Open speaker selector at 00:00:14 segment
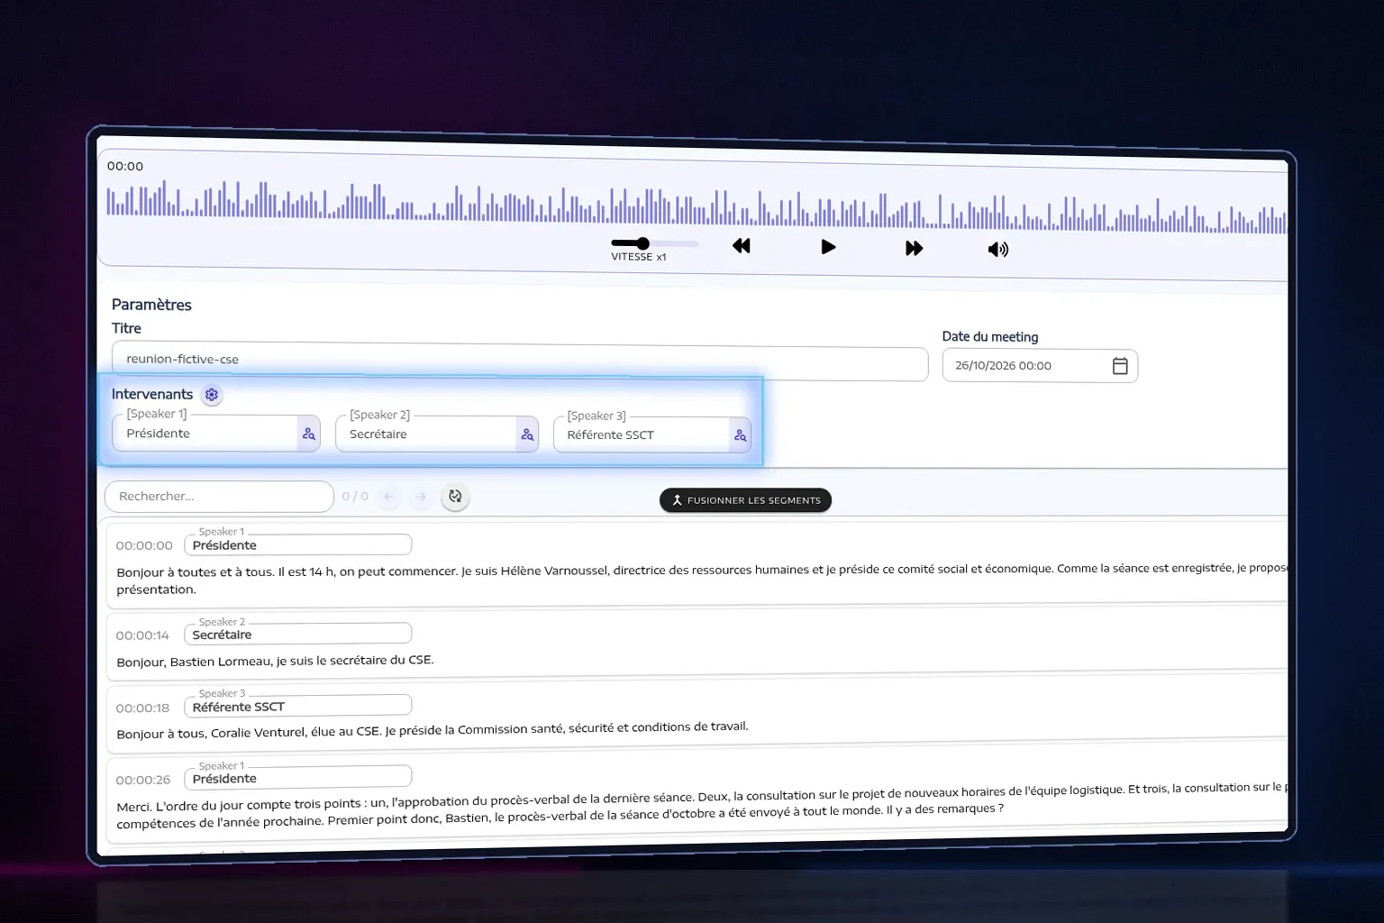Image resolution: width=1384 pixels, height=923 pixels. pos(298,634)
